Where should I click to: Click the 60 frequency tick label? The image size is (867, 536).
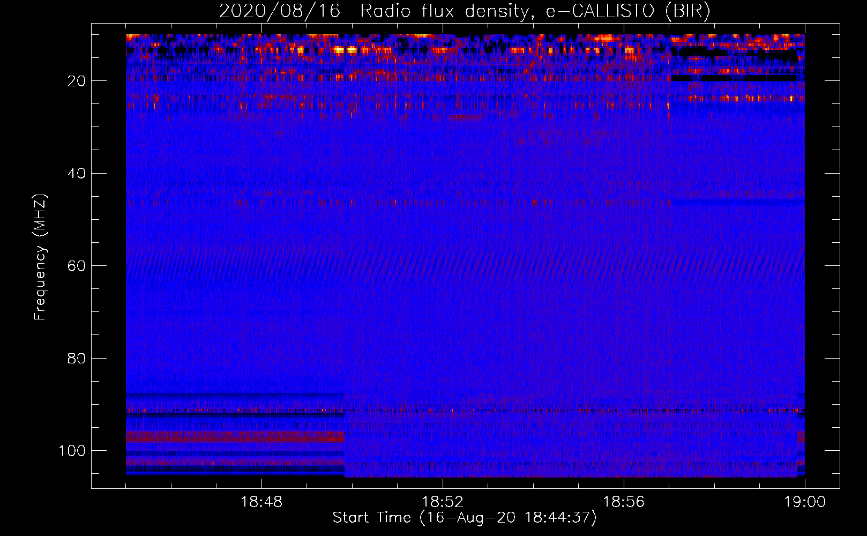pos(77,266)
